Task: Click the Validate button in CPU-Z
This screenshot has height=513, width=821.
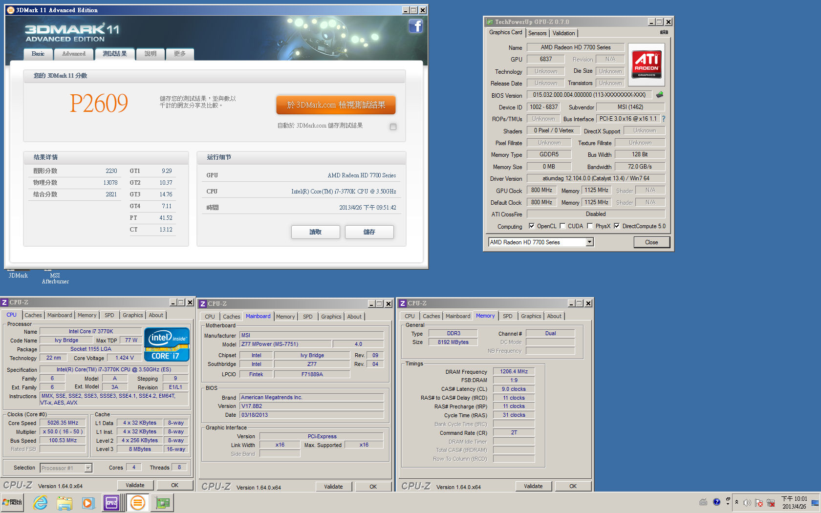Action: click(x=135, y=485)
